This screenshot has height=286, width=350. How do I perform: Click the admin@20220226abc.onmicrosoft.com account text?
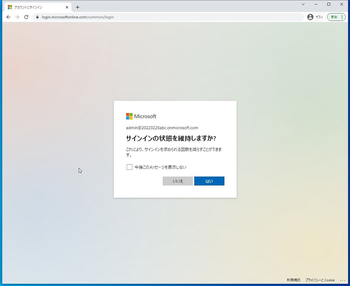point(162,128)
